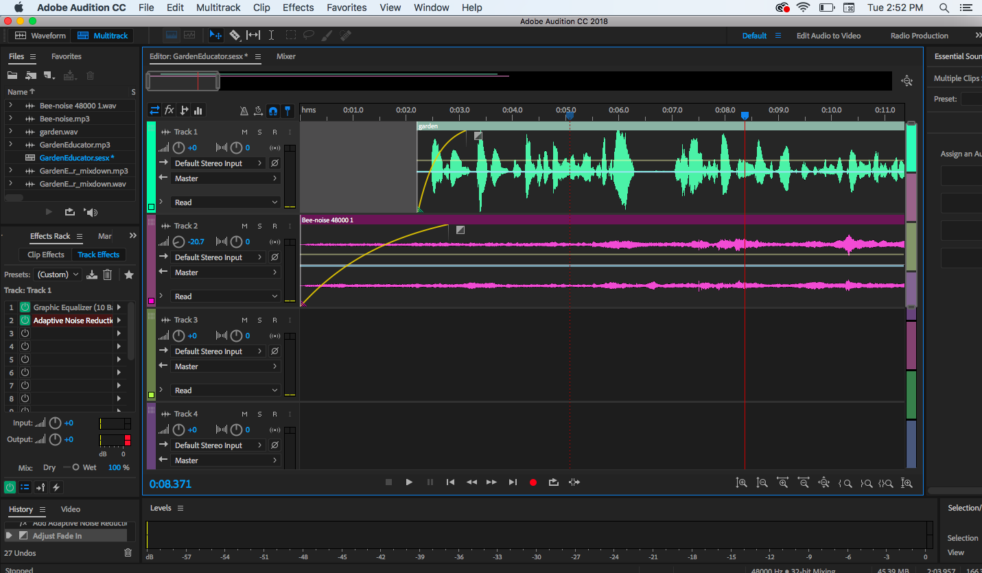Screen dimensions: 982x573
Task: Solo Track 2
Action: click(x=259, y=226)
